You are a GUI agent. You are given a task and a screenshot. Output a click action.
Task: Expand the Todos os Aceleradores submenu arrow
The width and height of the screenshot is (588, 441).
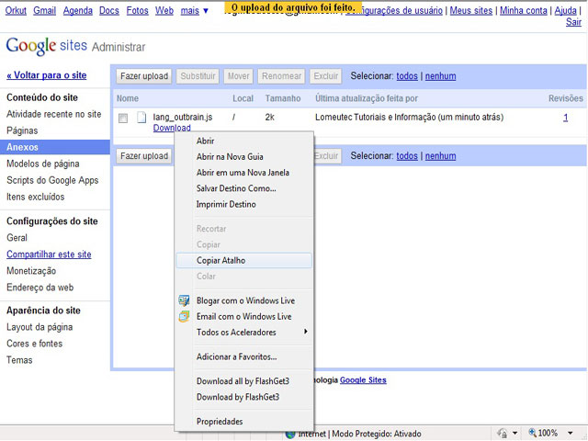click(x=306, y=332)
